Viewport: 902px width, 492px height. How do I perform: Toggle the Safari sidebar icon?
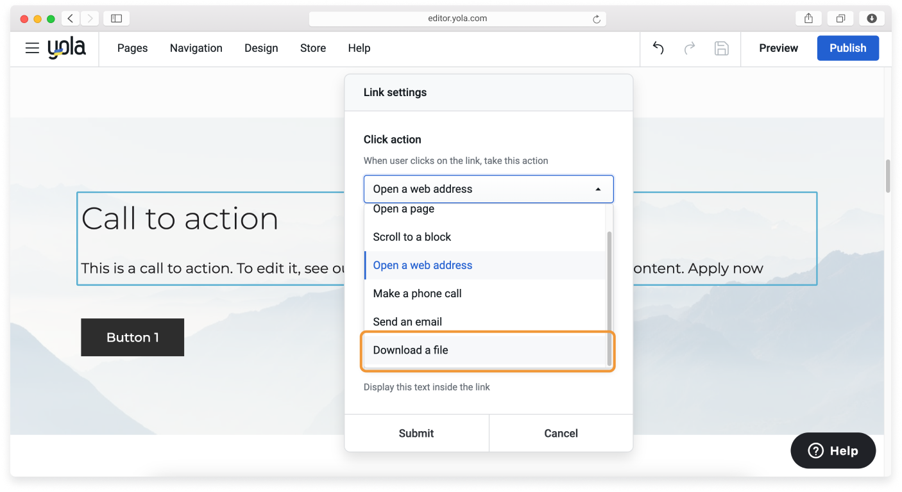116,19
